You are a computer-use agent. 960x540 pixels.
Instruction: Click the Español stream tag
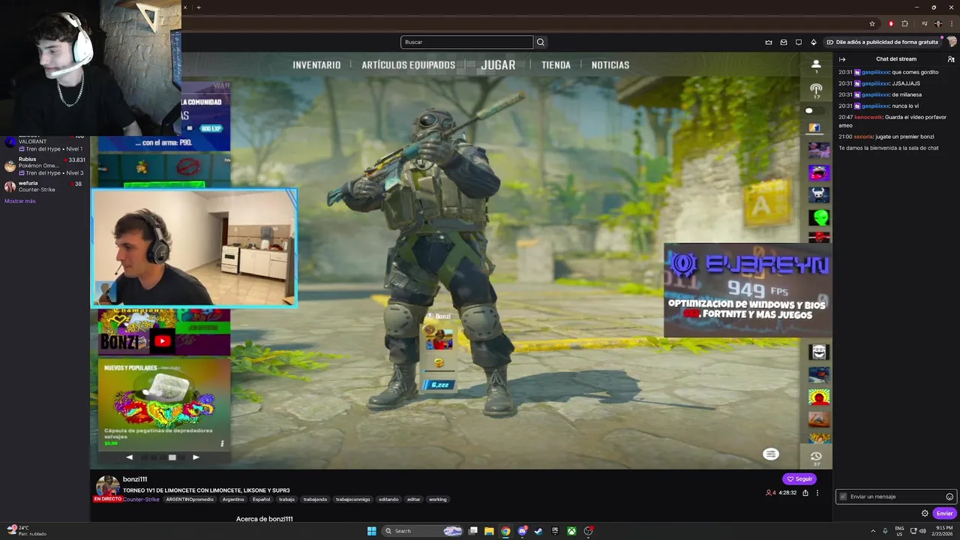coord(262,499)
